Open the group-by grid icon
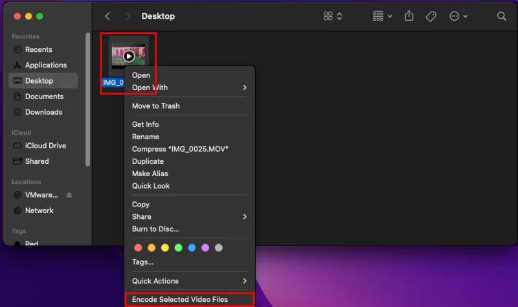The width and height of the screenshot is (518, 307). click(378, 16)
